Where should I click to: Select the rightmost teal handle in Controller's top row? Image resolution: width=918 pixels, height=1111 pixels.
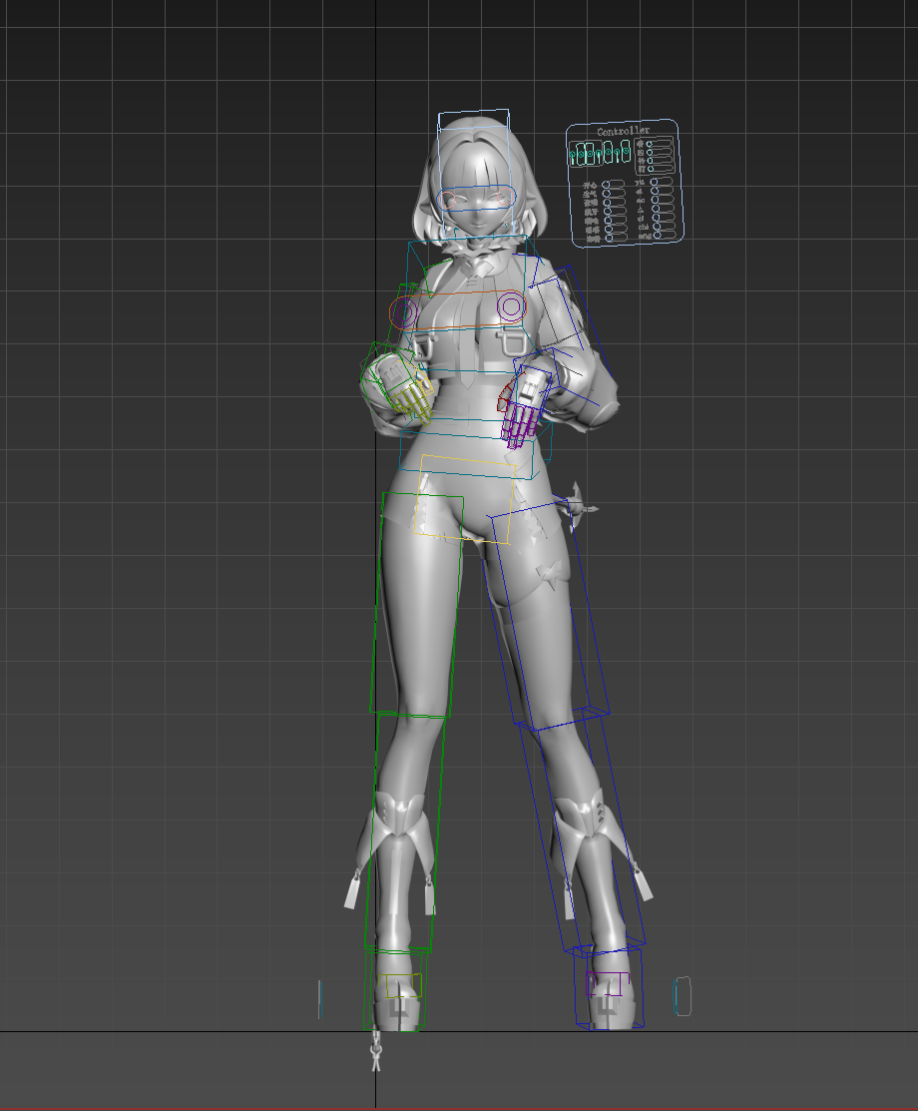[626, 150]
